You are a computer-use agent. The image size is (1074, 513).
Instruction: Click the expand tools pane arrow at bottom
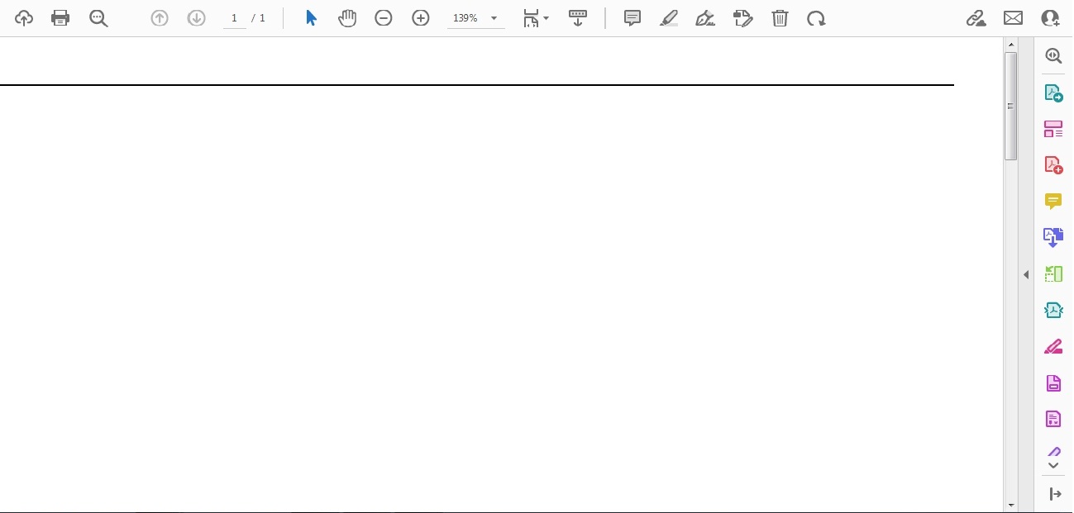click(x=1055, y=494)
